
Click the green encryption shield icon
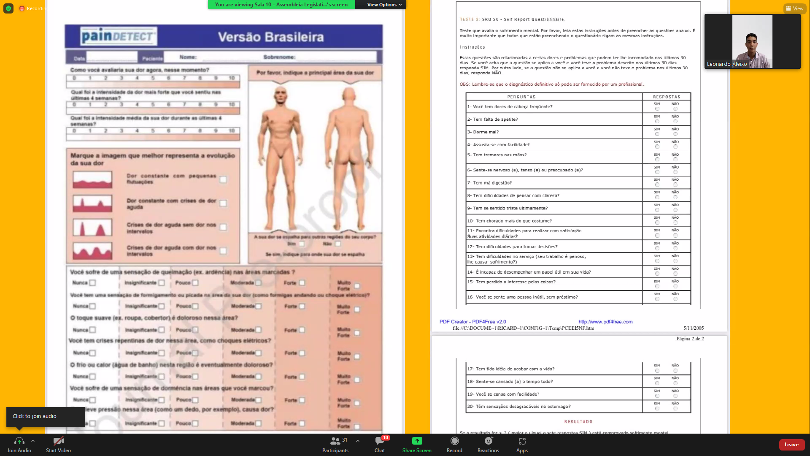(x=8, y=8)
